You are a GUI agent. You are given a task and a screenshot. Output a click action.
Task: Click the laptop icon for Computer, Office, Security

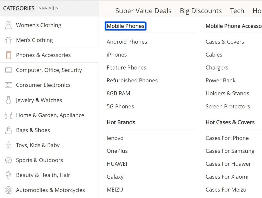pyautogui.click(x=8, y=70)
